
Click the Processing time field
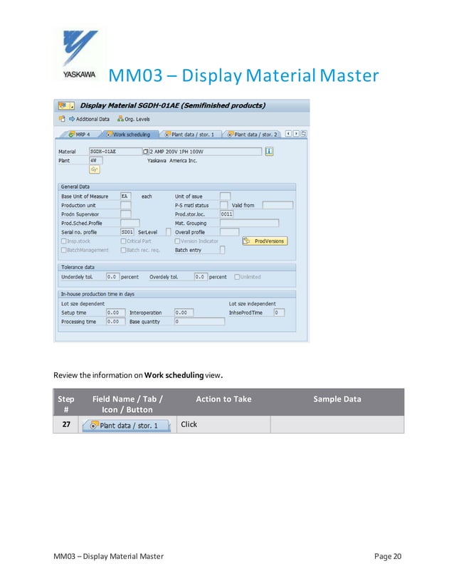click(115, 321)
